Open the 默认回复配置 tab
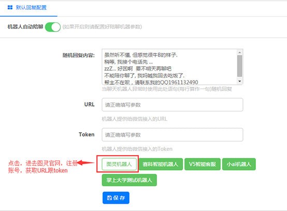Viewport: 287px width, 211px height. pyautogui.click(x=28, y=8)
